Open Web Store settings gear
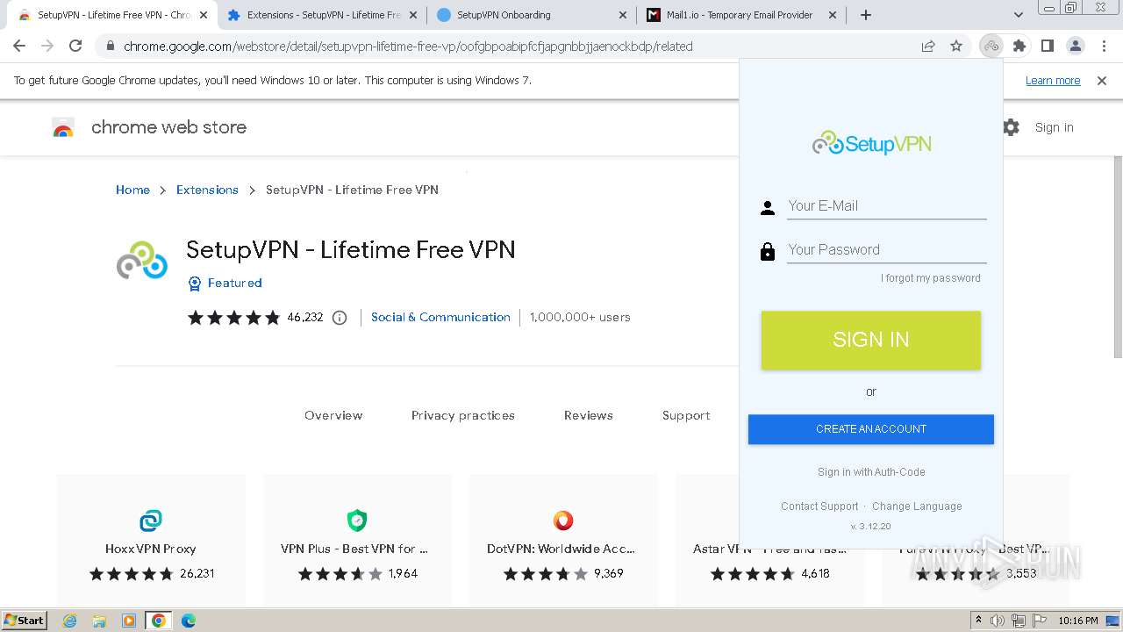1123x632 pixels. click(1012, 127)
